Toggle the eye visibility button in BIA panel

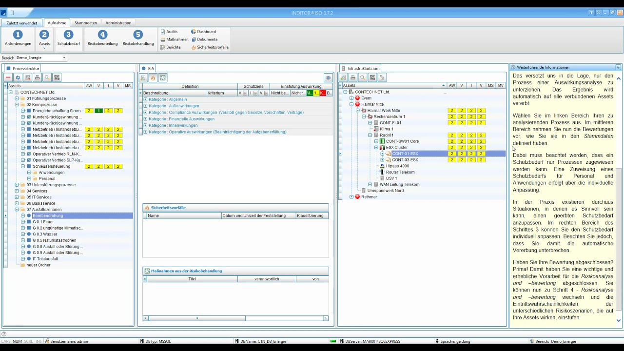[x=328, y=78]
